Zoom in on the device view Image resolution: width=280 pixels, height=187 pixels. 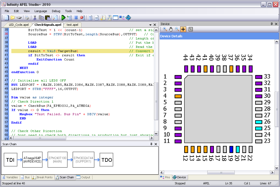tap(165, 29)
